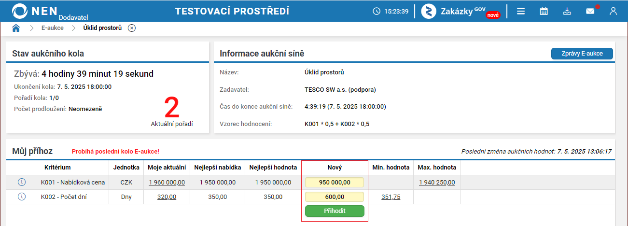Click max value 1 940 250,00
This screenshot has width=628, height=226.
click(437, 182)
